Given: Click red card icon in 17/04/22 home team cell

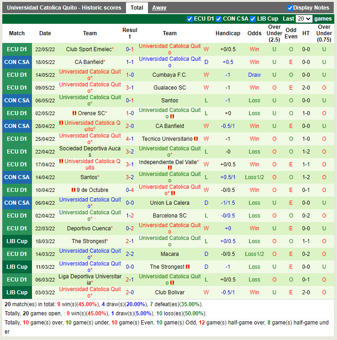Looking at the screenshot, I should [x=61, y=161].
